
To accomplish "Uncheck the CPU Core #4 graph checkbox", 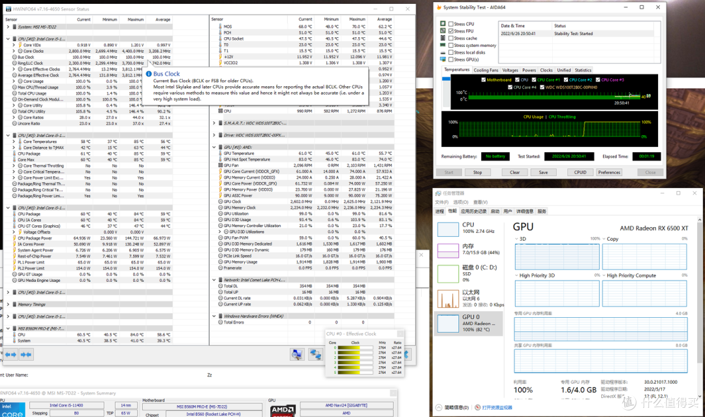I will 510,87.
